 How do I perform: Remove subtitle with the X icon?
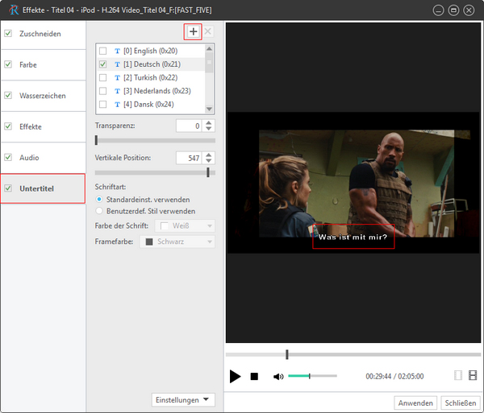(x=208, y=31)
